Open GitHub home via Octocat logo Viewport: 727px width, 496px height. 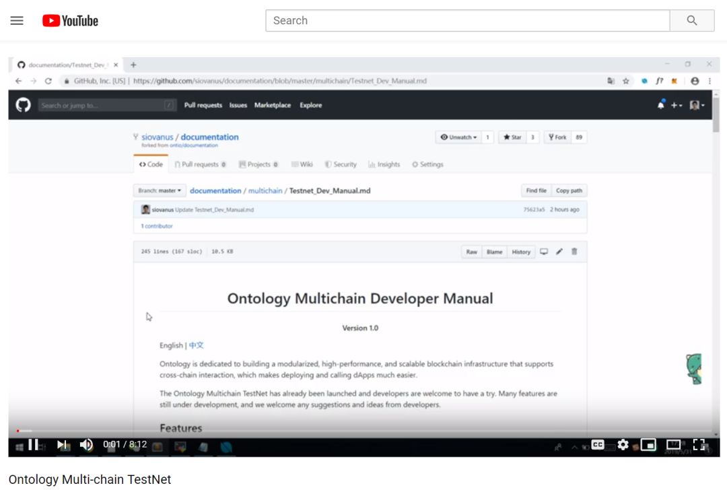pos(23,105)
